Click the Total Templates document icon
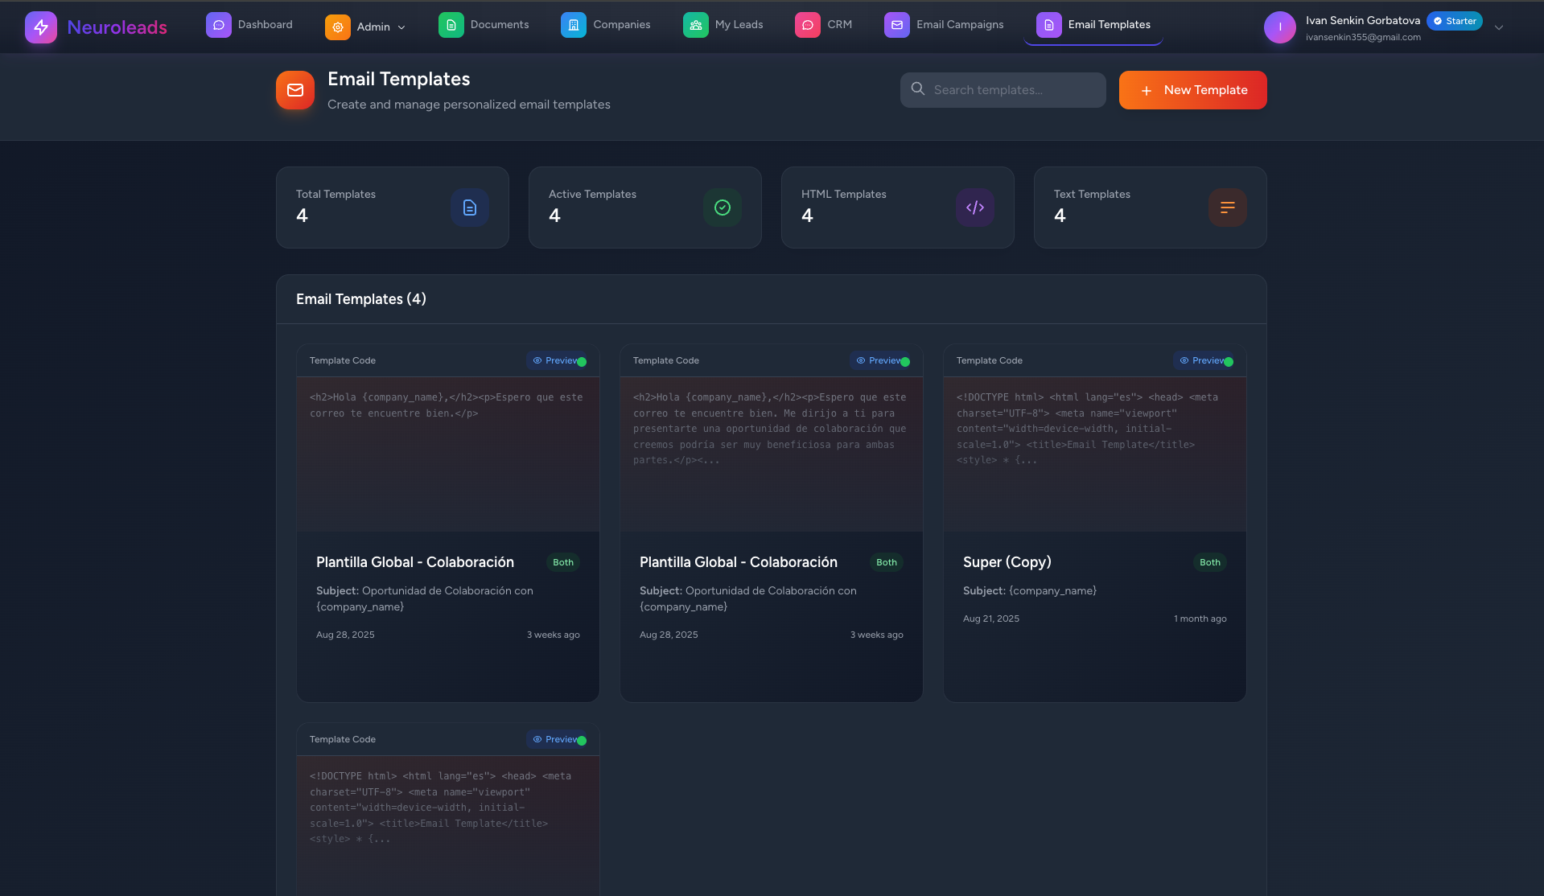Viewport: 1544px width, 896px height. point(470,208)
